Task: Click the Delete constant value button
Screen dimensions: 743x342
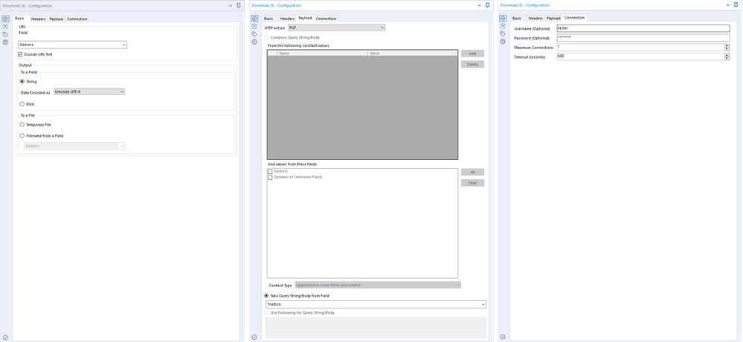Action: pos(472,65)
